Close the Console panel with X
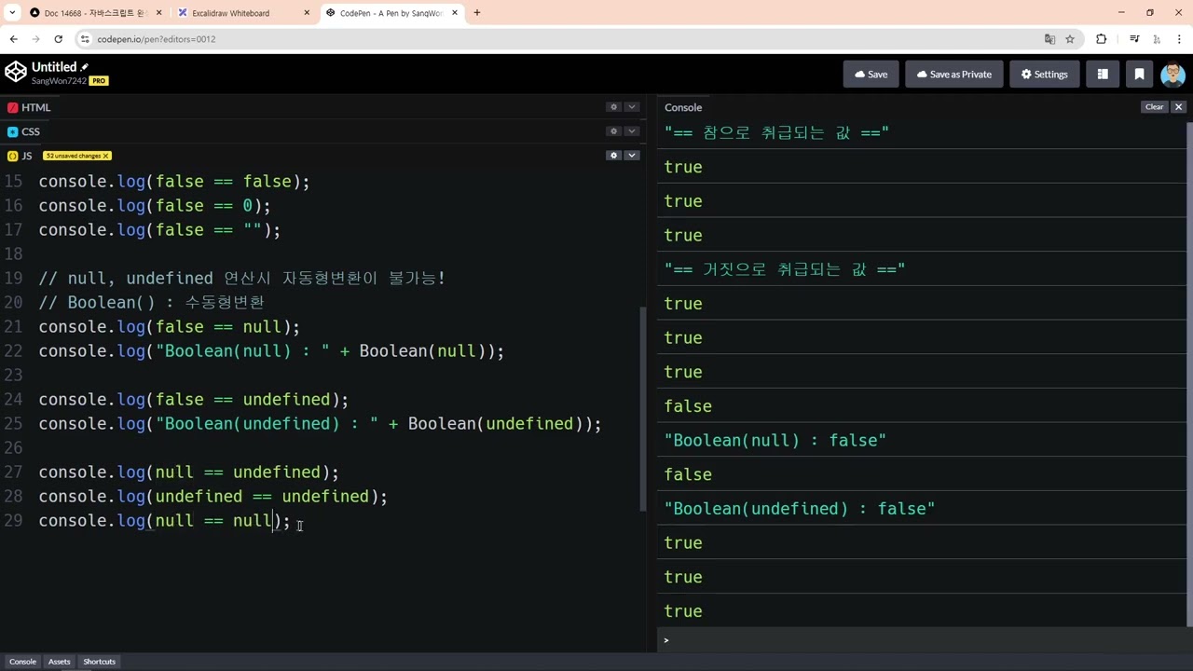1193x671 pixels. pos(1178,107)
